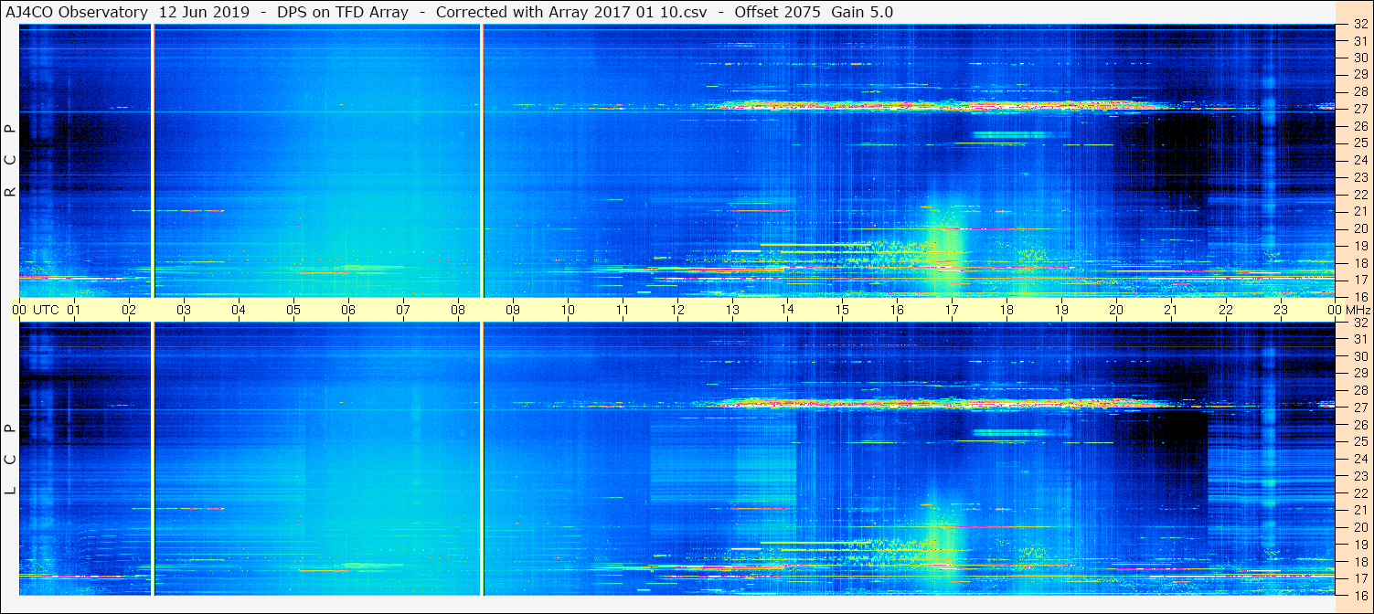The height and width of the screenshot is (614, 1374).
Task: Click the 18 hour time axis label
Action: (1007, 310)
